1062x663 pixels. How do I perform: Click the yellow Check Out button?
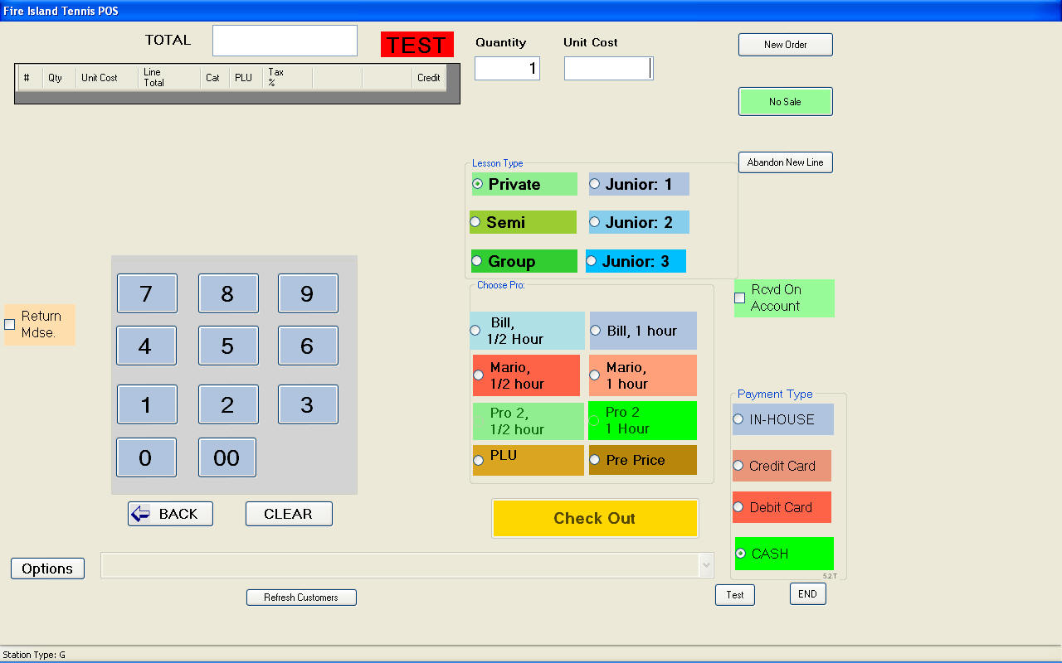pos(595,519)
